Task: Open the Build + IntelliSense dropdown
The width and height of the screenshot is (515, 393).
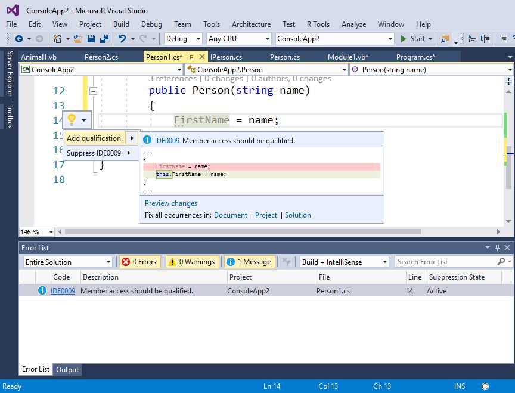Action: tap(344, 262)
